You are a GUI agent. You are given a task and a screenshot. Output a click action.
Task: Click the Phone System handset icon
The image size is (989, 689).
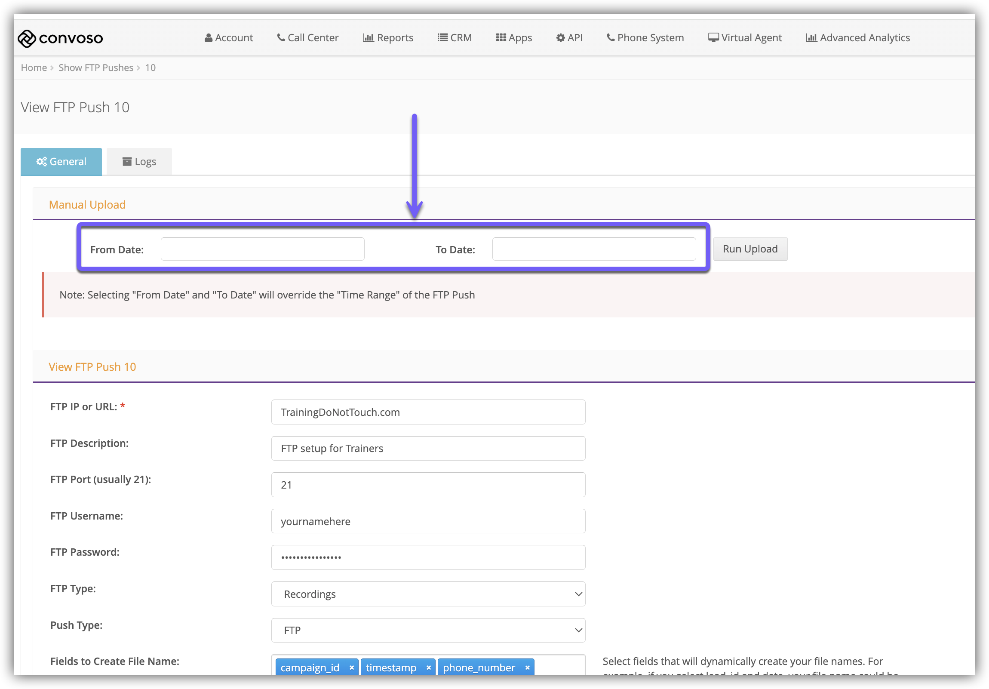pos(610,38)
